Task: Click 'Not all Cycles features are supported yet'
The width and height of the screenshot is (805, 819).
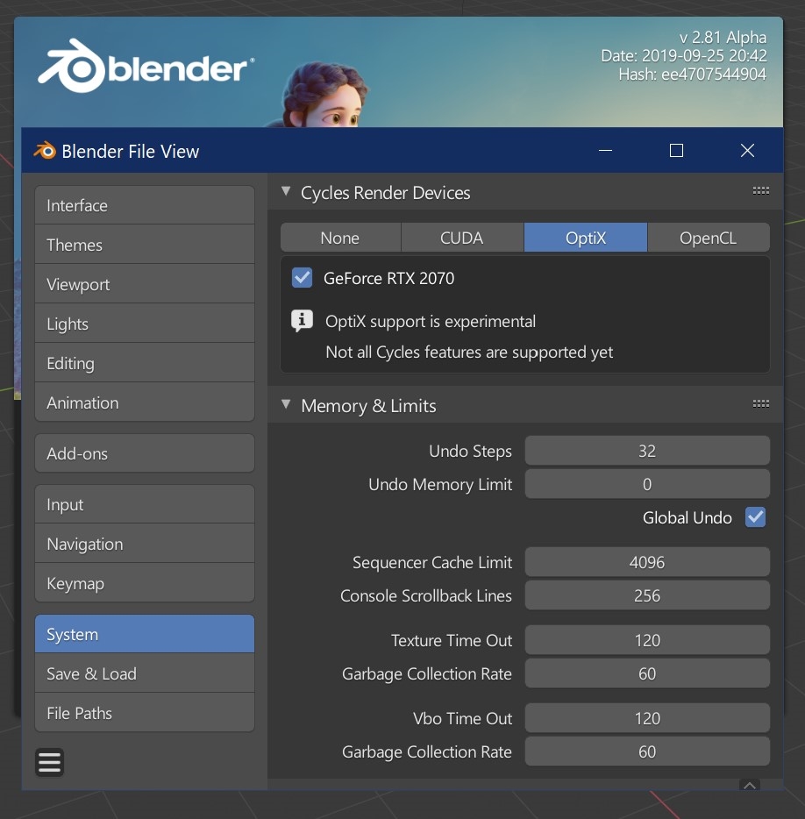Action: 469,352
